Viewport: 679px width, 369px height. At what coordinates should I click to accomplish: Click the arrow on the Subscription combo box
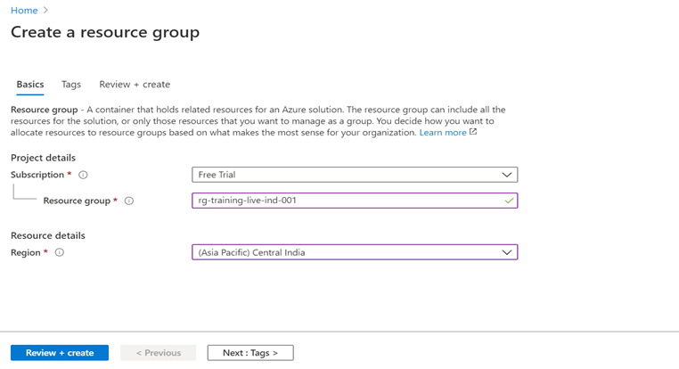click(506, 176)
